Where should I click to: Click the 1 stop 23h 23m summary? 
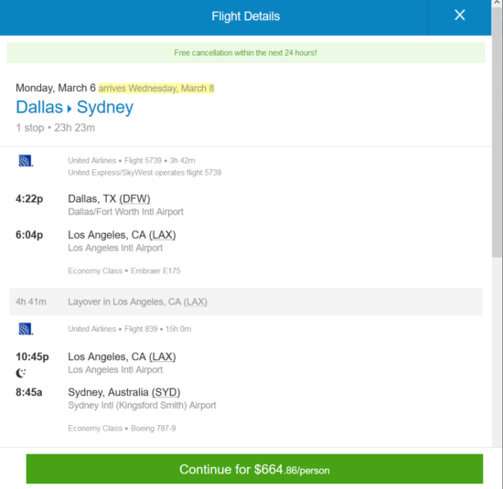[x=56, y=128]
